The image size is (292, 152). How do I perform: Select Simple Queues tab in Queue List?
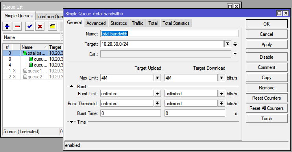[x=18, y=16]
